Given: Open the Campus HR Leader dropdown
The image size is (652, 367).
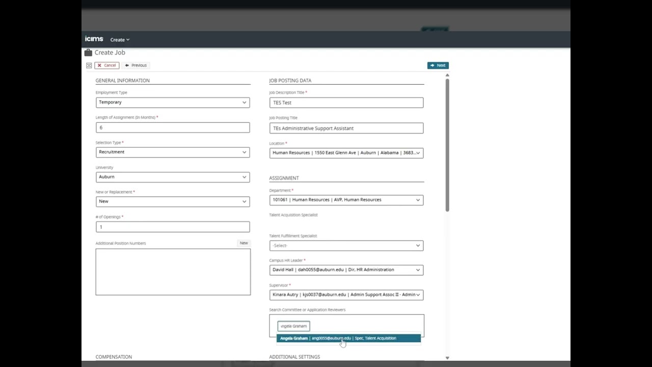Looking at the screenshot, I should 346,270.
